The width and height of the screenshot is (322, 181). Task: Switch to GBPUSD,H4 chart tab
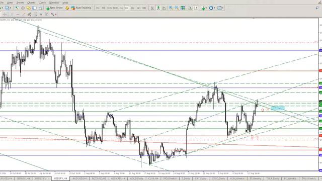pos(23,178)
